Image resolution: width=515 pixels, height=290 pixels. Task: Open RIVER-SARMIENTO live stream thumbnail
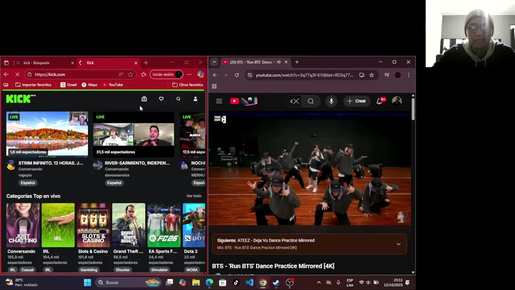coord(134,134)
